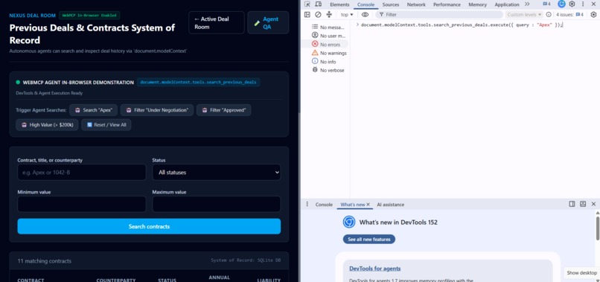Click 'See all new features' button
This screenshot has width=600, height=282.
point(369,240)
